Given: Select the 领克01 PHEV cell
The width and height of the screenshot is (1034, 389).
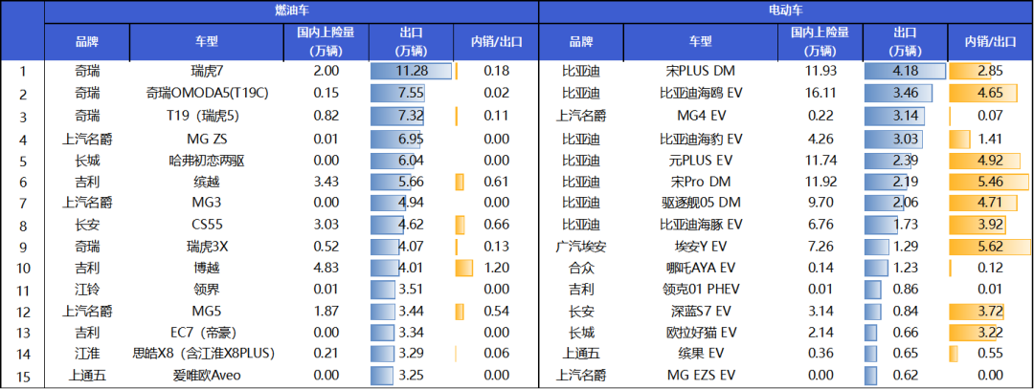Looking at the screenshot, I should (701, 290).
